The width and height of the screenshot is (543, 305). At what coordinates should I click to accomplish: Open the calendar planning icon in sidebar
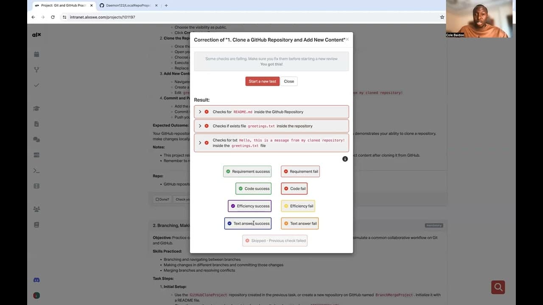coord(36,54)
